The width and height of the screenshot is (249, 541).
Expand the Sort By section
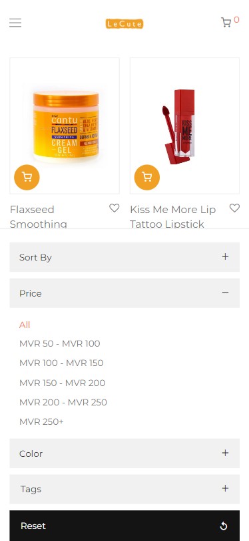coord(124,257)
